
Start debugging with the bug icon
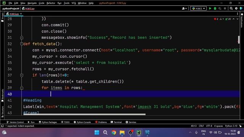[215, 8]
